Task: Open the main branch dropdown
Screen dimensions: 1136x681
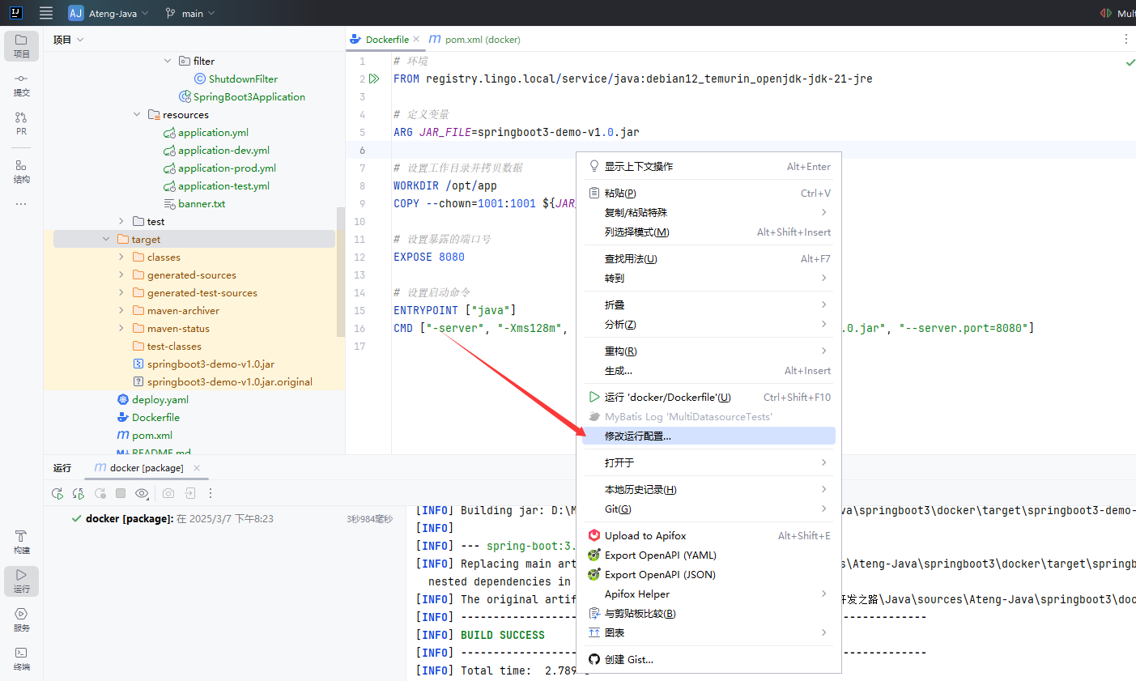Action: coord(190,13)
